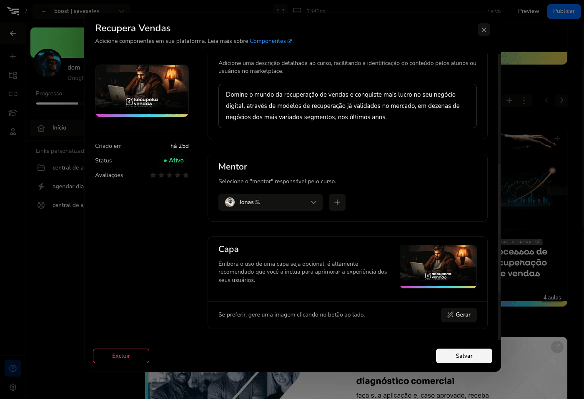
Task: Toggle the desktop viewport icon in top bar
Action: click(297, 11)
